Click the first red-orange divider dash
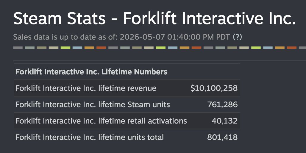This screenshot has height=153, width=306. click(101, 48)
